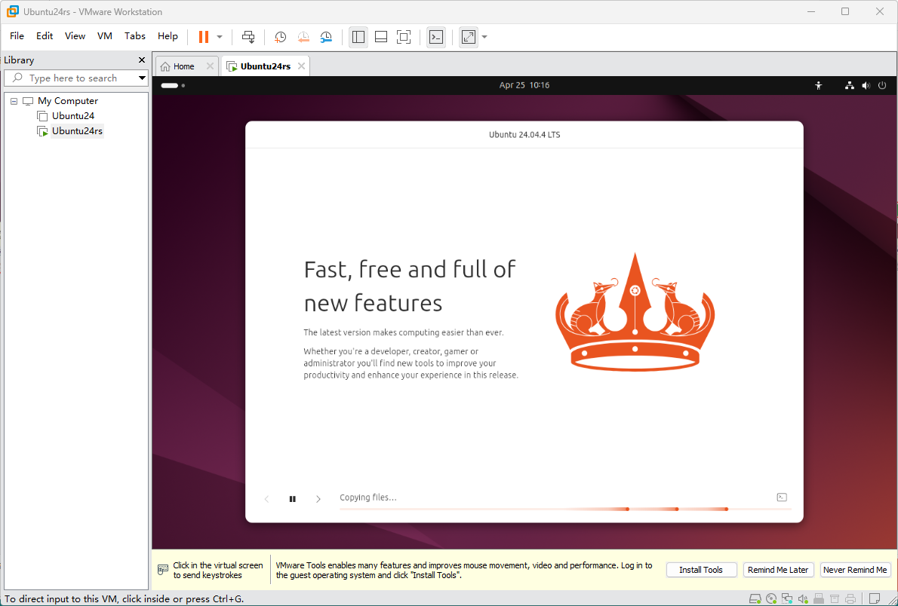Image resolution: width=898 pixels, height=606 pixels.
Task: Click the CD/DVD drive status icon
Action: click(x=771, y=598)
